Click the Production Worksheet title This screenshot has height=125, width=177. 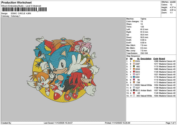[17, 2]
